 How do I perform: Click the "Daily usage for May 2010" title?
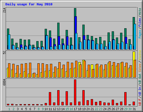click(29, 4)
